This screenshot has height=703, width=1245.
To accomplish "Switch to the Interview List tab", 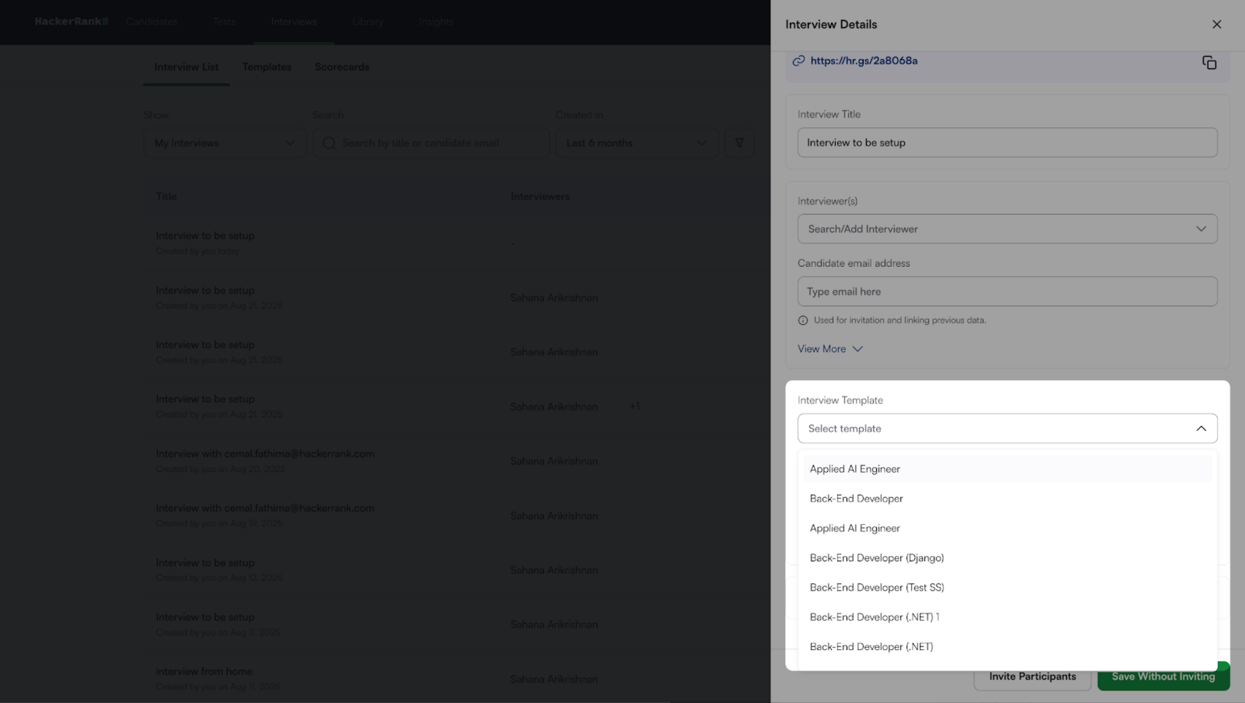I will tap(187, 67).
